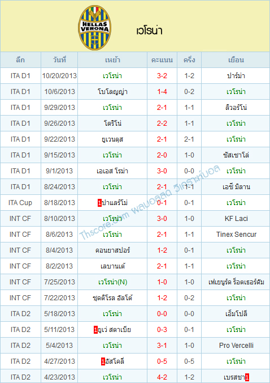This screenshot has width=270, height=383.
Task: Click the ลีก column header
Action: click(20, 60)
